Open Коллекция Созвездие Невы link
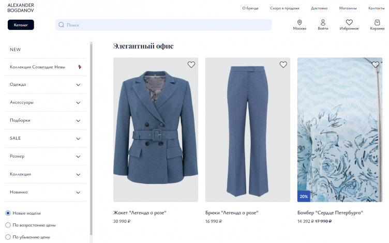 point(38,67)
